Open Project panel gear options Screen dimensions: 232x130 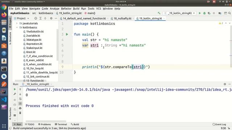51,18
